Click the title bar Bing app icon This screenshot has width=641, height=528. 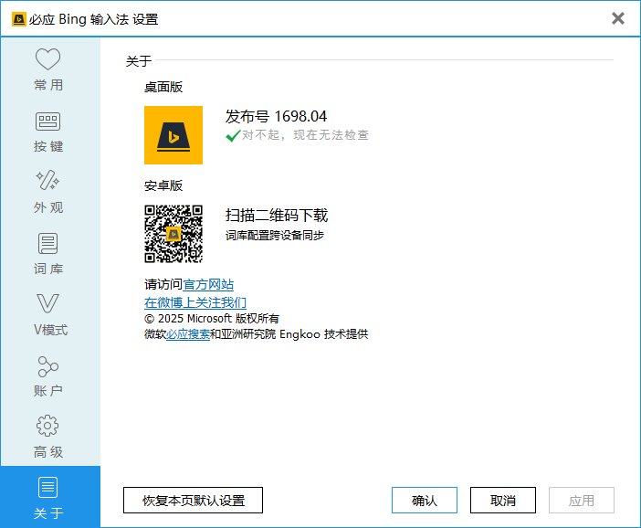pos(17,18)
